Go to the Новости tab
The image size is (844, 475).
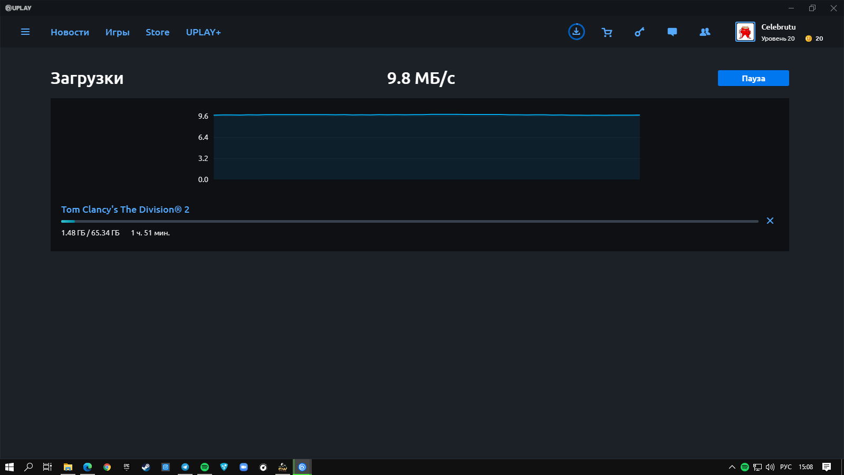click(70, 32)
